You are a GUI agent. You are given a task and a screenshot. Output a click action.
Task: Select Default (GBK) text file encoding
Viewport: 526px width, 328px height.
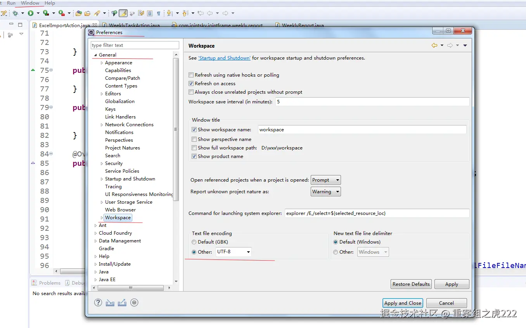(x=194, y=242)
